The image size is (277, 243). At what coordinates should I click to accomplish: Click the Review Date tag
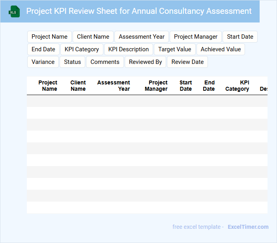click(187, 62)
